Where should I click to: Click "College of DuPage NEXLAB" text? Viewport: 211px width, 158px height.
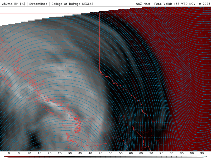coord(72,4)
